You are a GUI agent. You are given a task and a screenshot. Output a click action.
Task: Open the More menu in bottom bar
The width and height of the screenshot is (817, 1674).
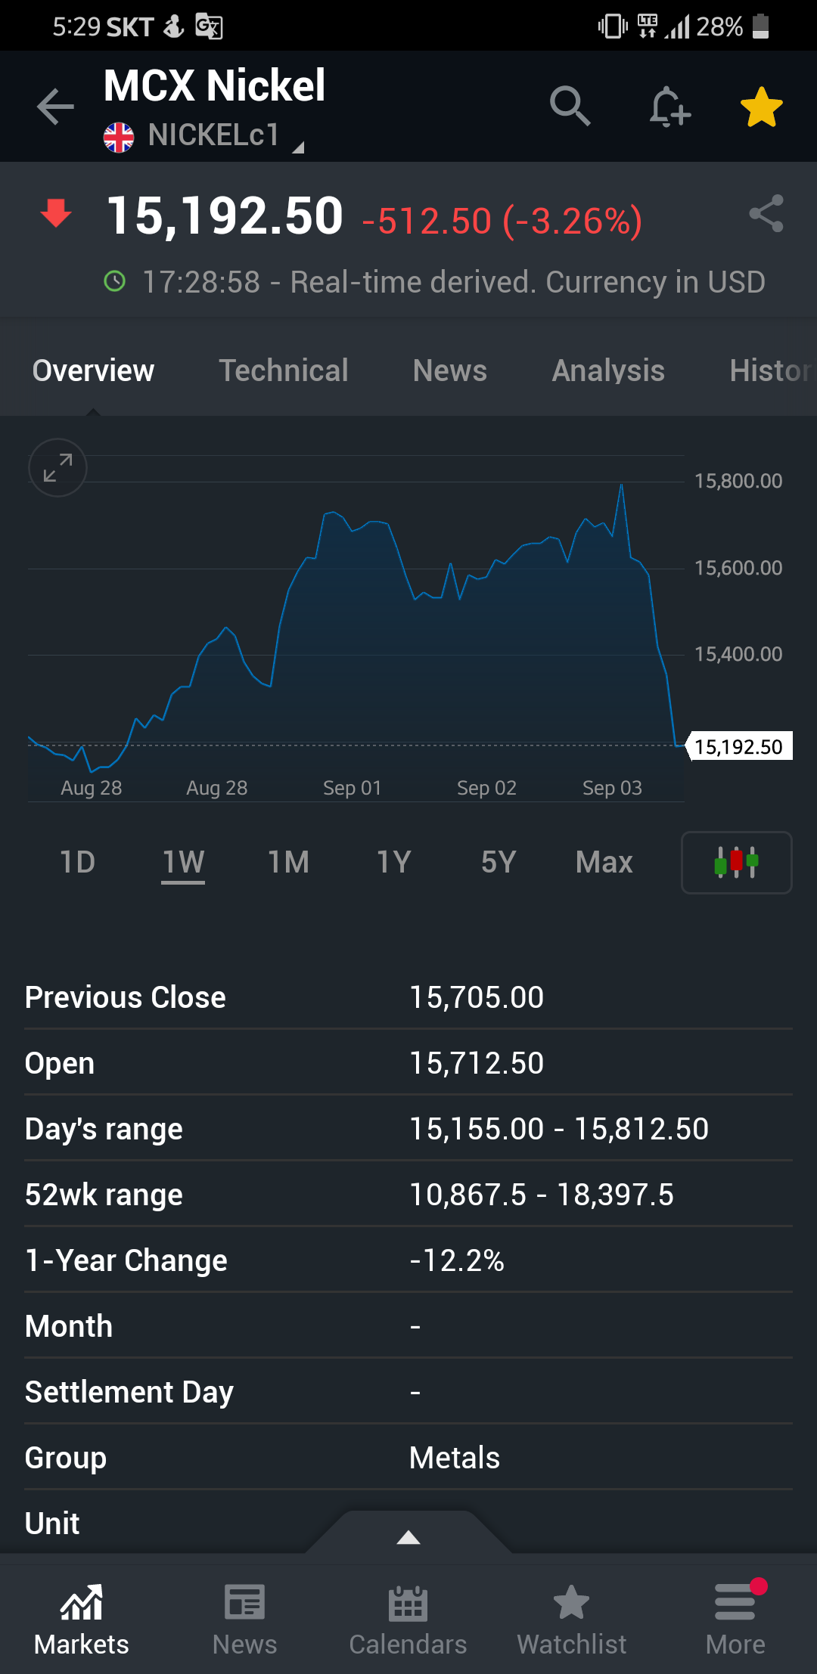[735, 1620]
